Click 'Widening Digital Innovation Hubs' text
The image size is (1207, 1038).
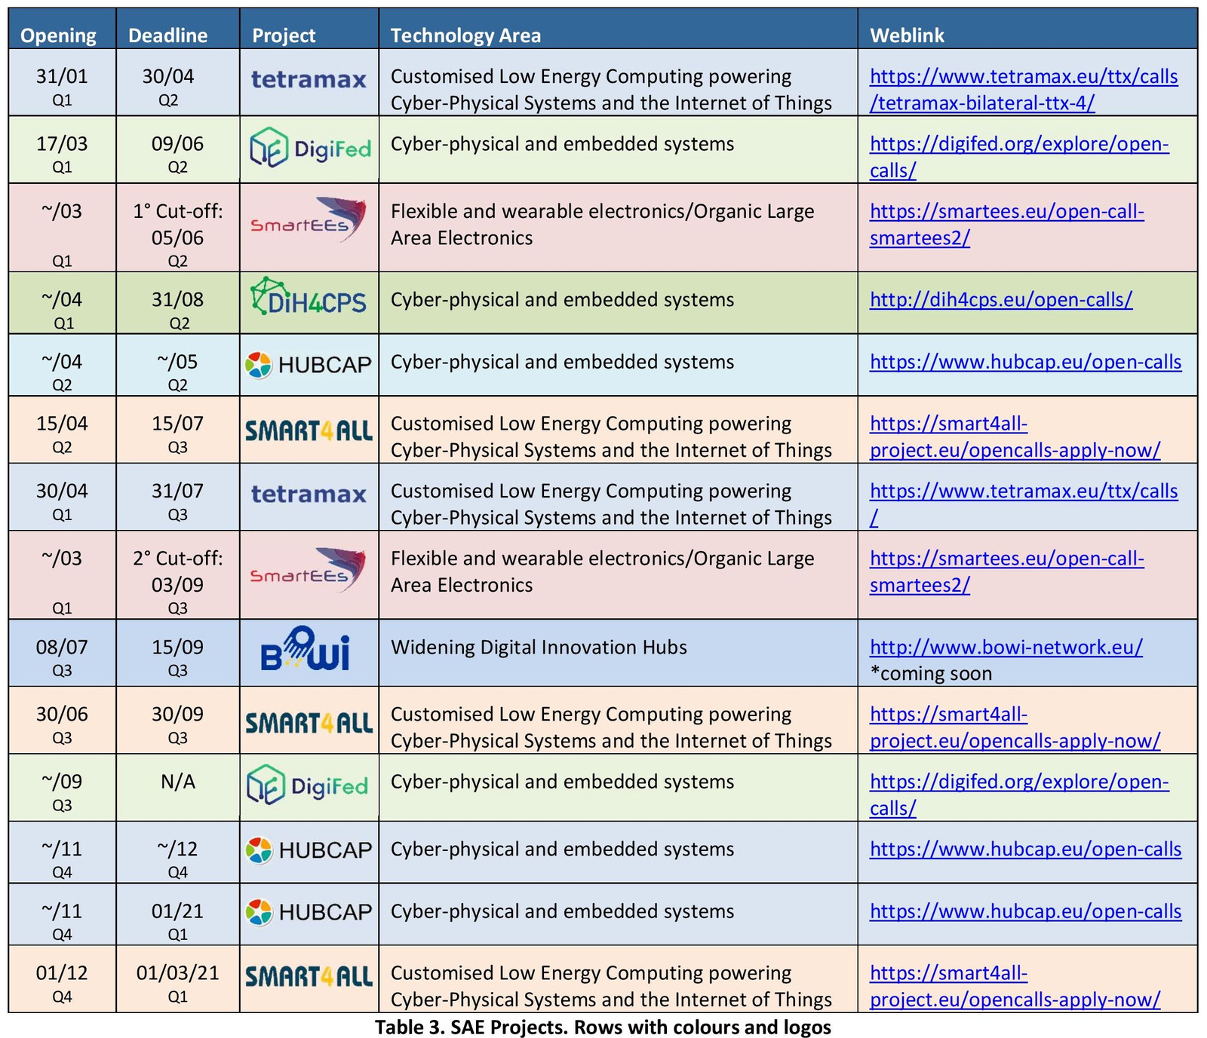click(539, 647)
